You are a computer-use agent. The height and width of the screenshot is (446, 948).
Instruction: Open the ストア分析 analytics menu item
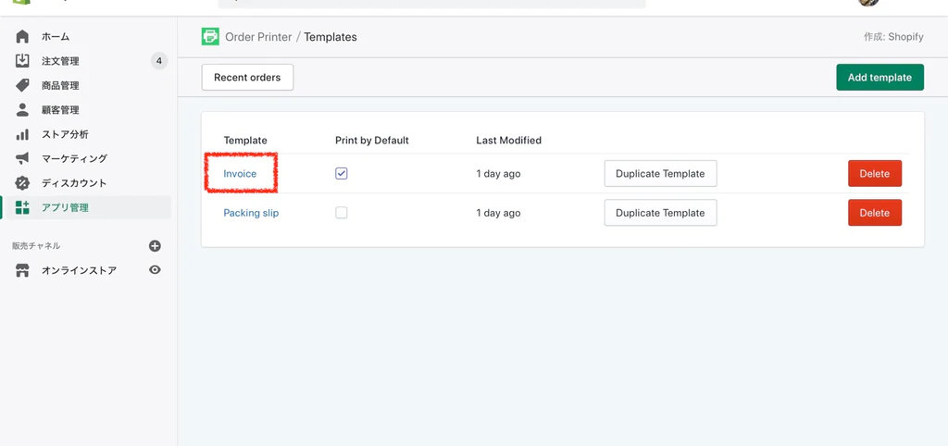click(65, 134)
